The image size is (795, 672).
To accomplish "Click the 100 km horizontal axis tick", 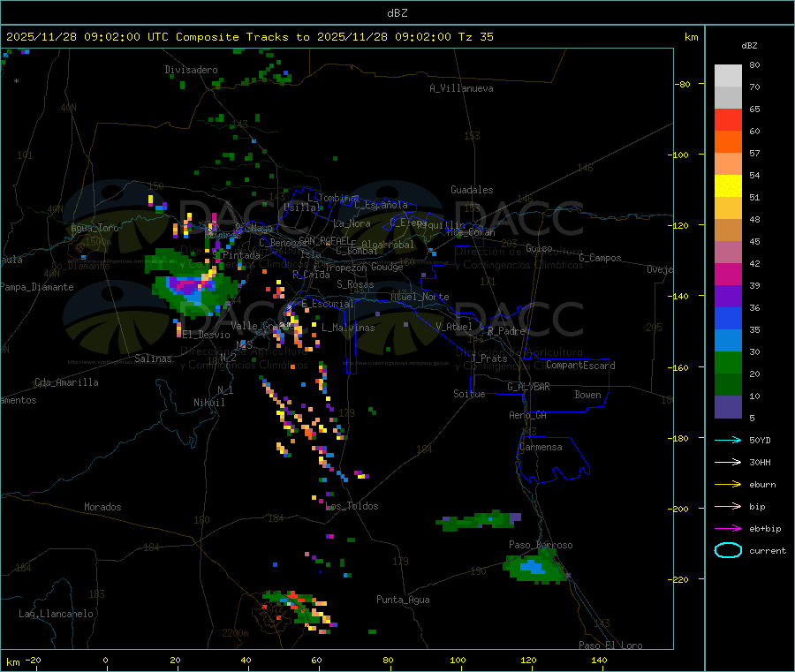I will pyautogui.click(x=458, y=660).
